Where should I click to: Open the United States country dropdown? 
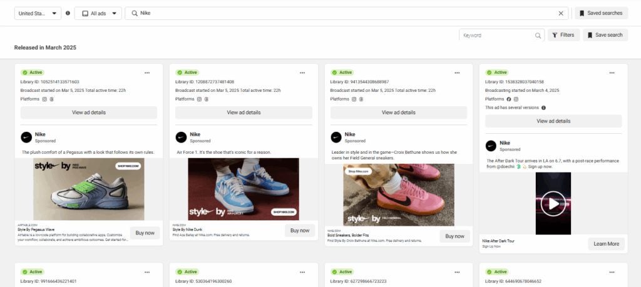point(38,14)
